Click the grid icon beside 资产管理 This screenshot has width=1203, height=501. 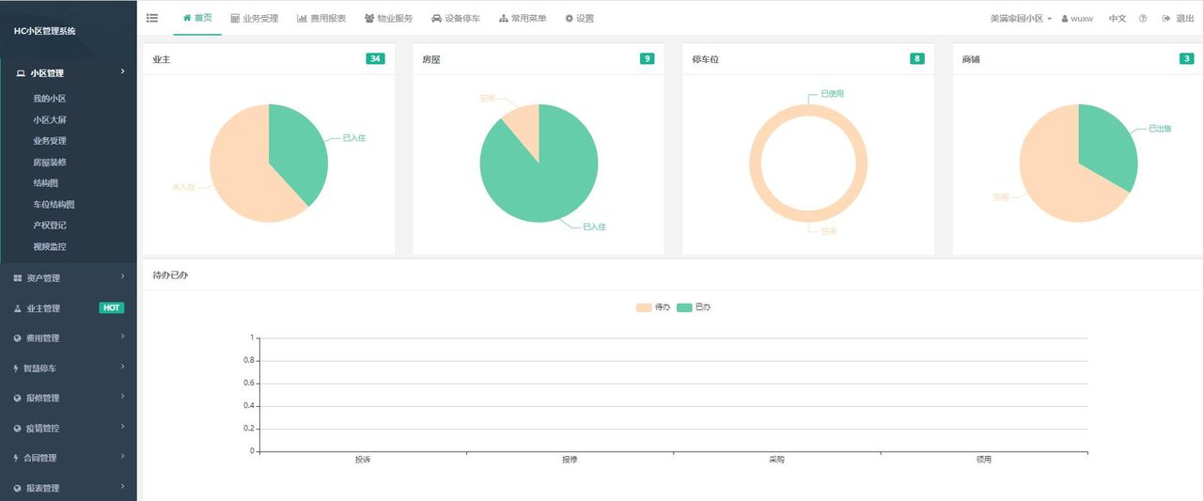(18, 278)
